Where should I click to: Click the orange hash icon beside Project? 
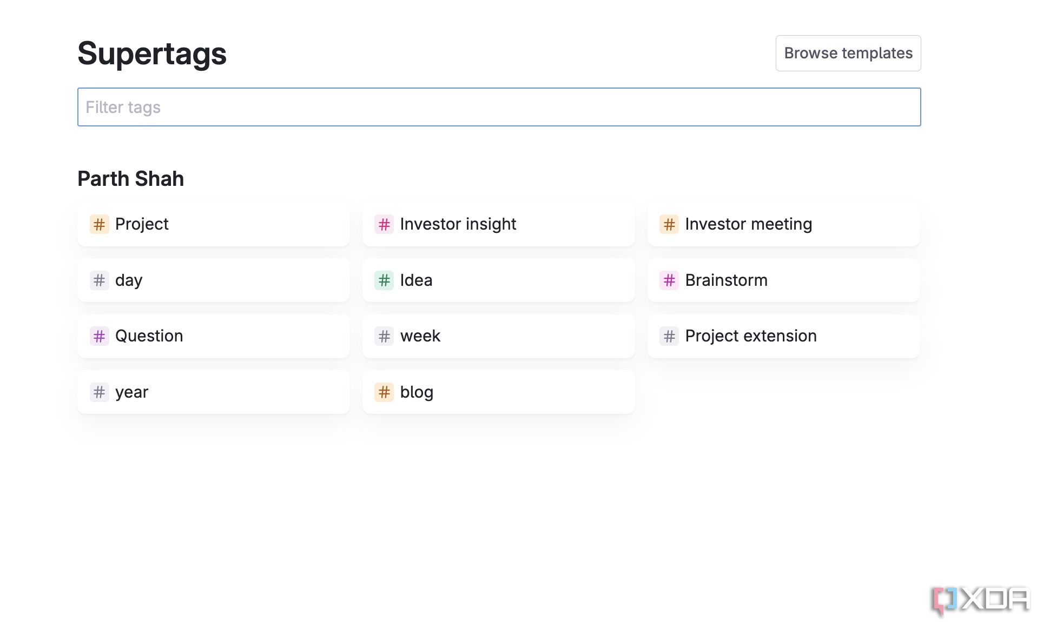click(x=99, y=224)
